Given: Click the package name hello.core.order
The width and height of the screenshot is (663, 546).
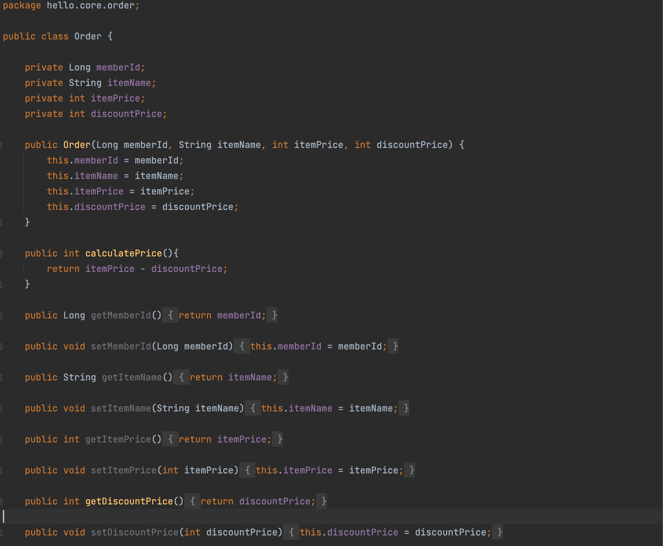Looking at the screenshot, I should (91, 6).
